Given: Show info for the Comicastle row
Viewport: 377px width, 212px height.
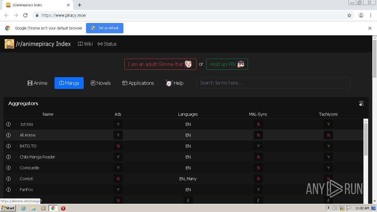Looking at the screenshot, I should tap(9, 168).
